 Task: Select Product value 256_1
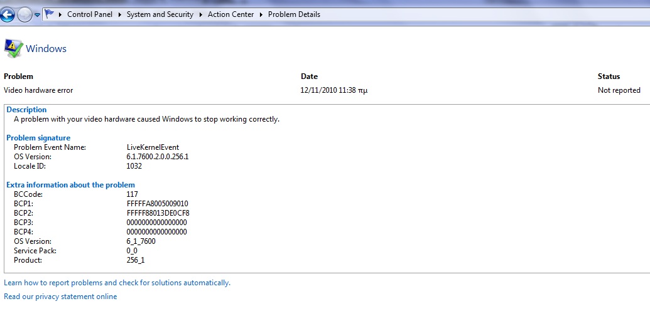[136, 260]
